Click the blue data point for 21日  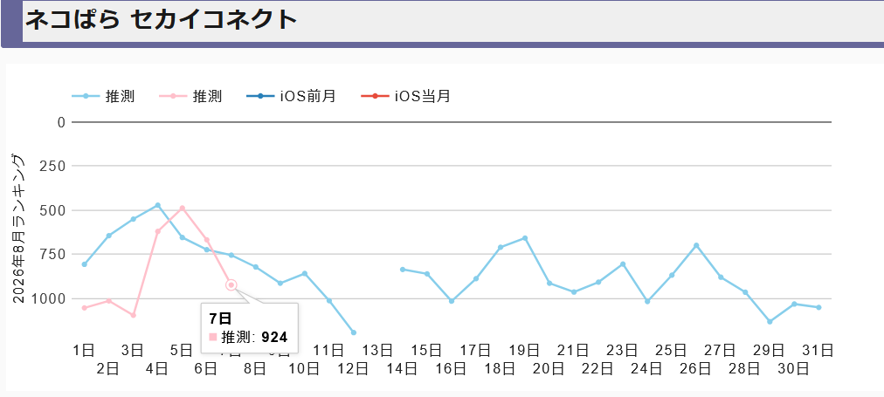tap(574, 292)
